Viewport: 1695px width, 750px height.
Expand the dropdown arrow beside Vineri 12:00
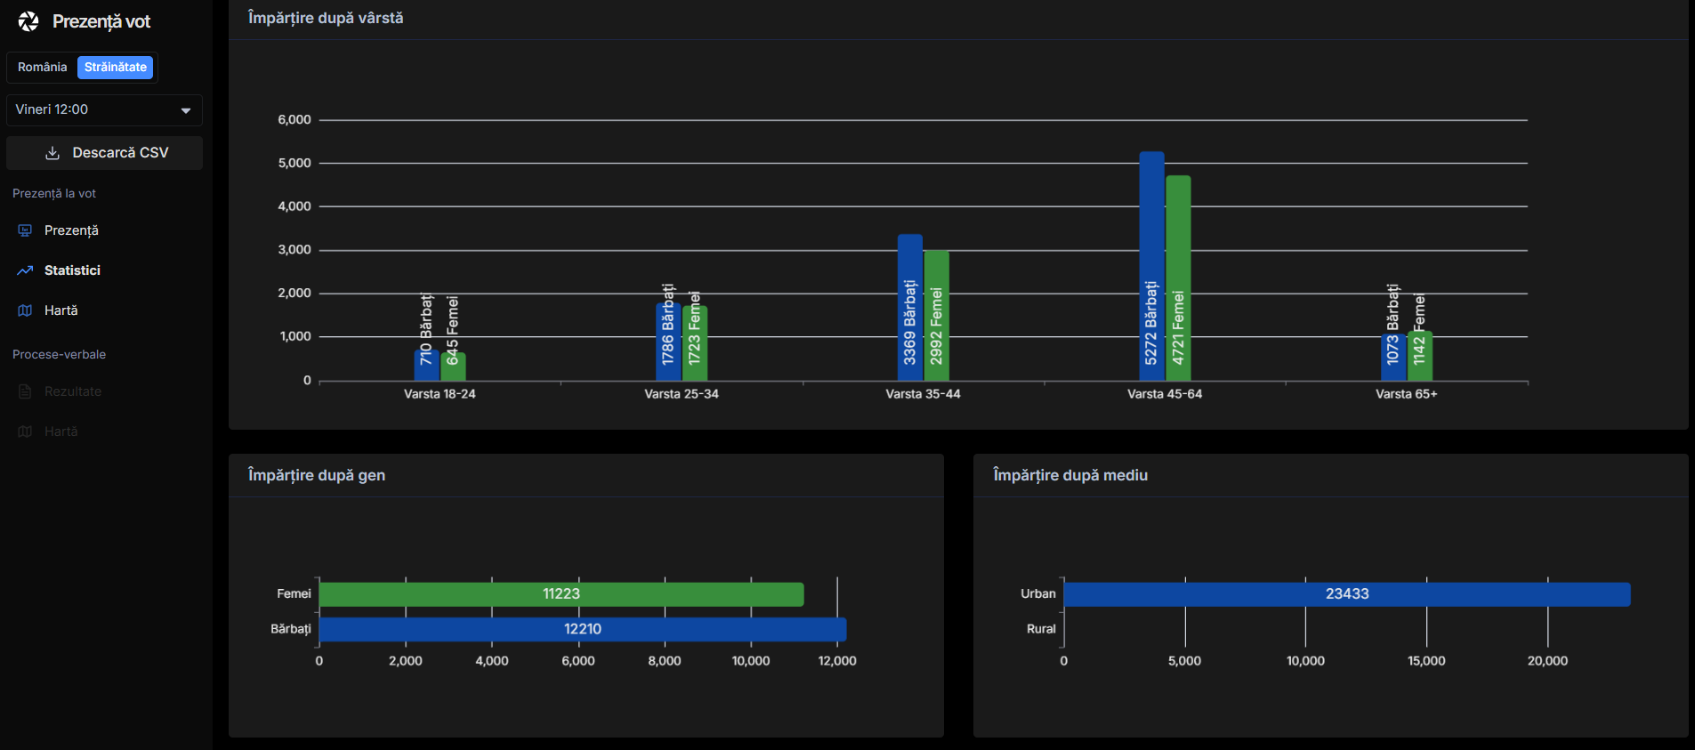[x=186, y=110]
